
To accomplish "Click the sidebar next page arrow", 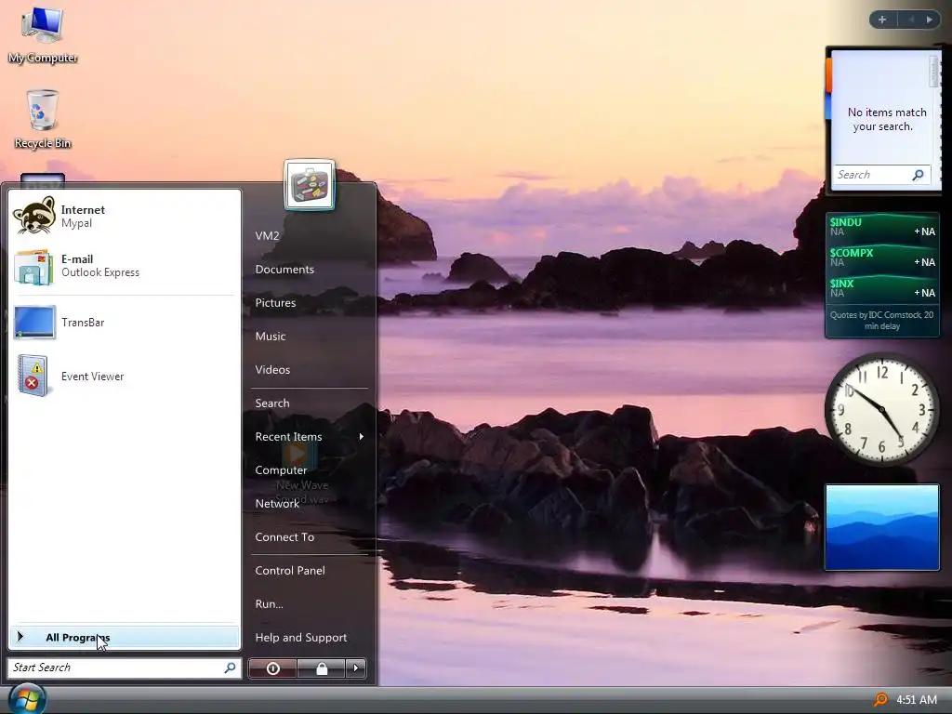I will pos(930,20).
